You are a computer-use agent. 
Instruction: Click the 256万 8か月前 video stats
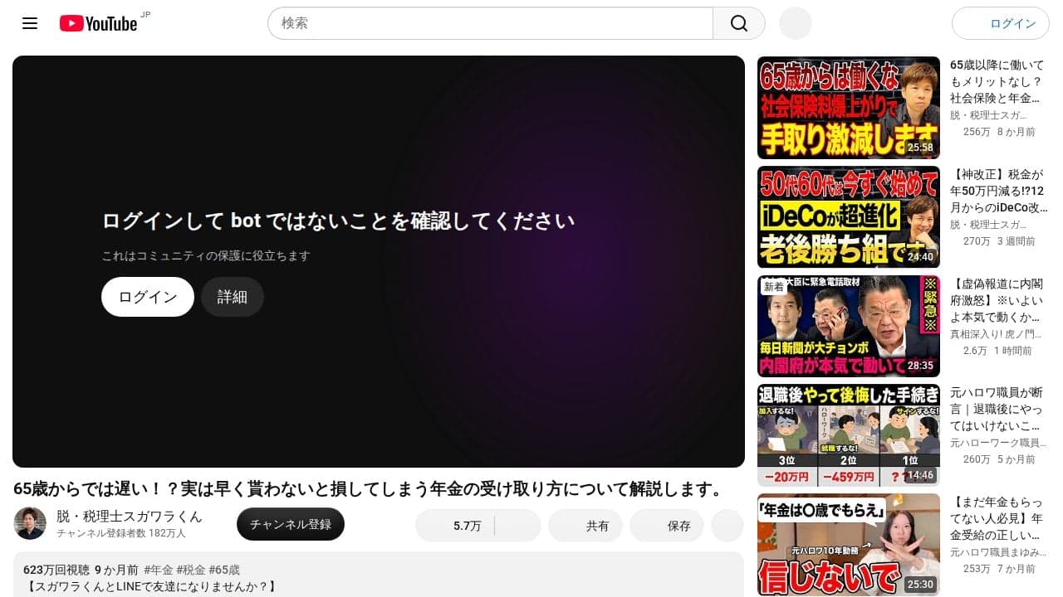click(x=999, y=132)
